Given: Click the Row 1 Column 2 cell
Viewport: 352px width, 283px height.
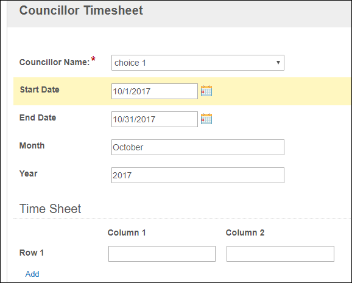Looking at the screenshot, I should [x=280, y=254].
